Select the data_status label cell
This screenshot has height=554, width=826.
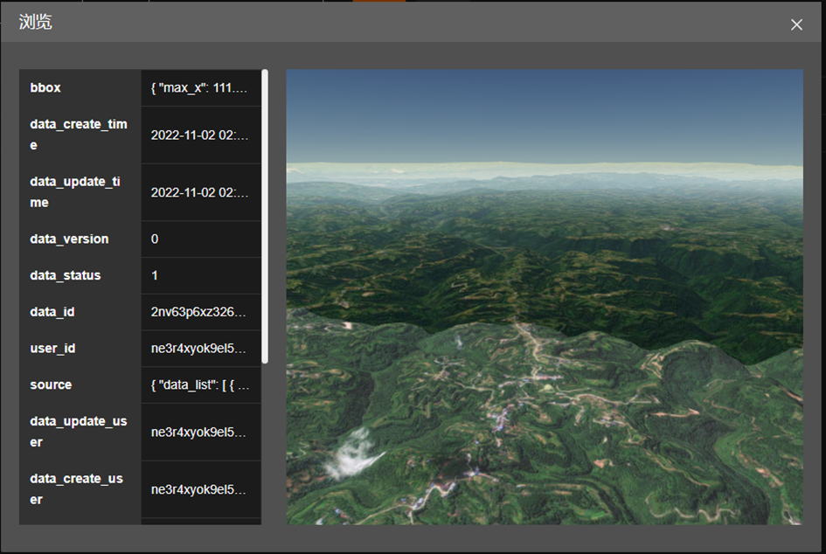66,275
